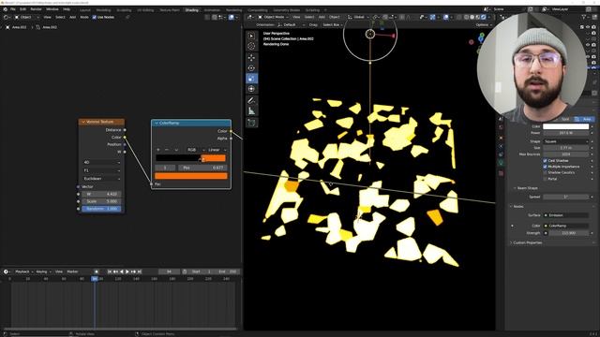The height and width of the screenshot is (337, 600).
Task: Click the ColorRamp orange stop color swatch
Action: tap(191, 176)
